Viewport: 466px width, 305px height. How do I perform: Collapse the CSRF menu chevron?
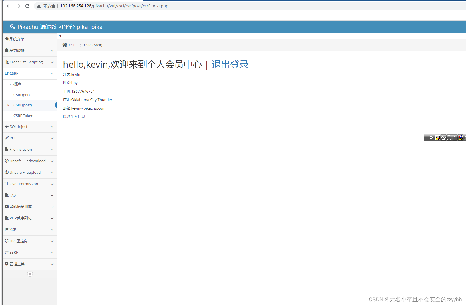pyautogui.click(x=52, y=74)
